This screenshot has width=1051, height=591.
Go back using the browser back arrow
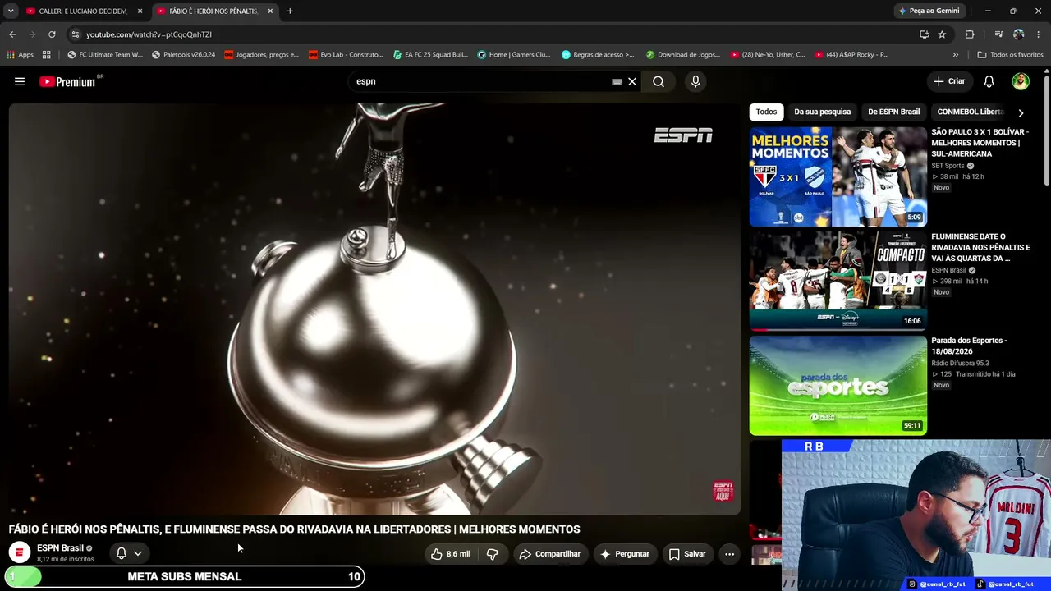(12, 34)
